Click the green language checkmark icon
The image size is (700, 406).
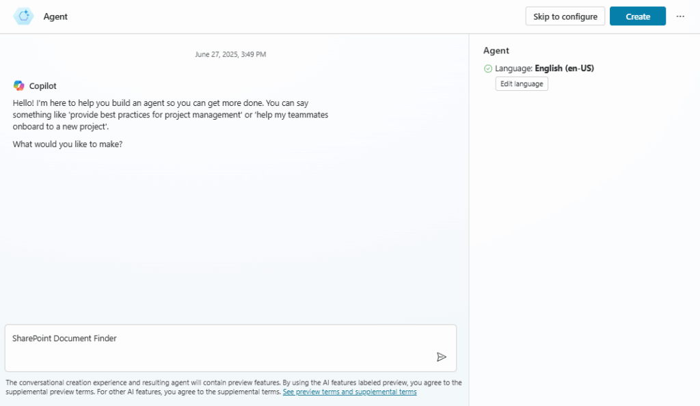click(488, 68)
